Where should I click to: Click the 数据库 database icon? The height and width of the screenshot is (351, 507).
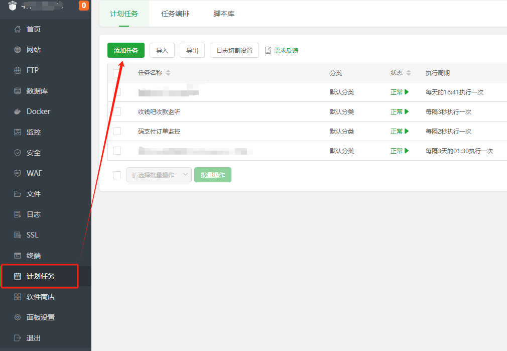18,91
